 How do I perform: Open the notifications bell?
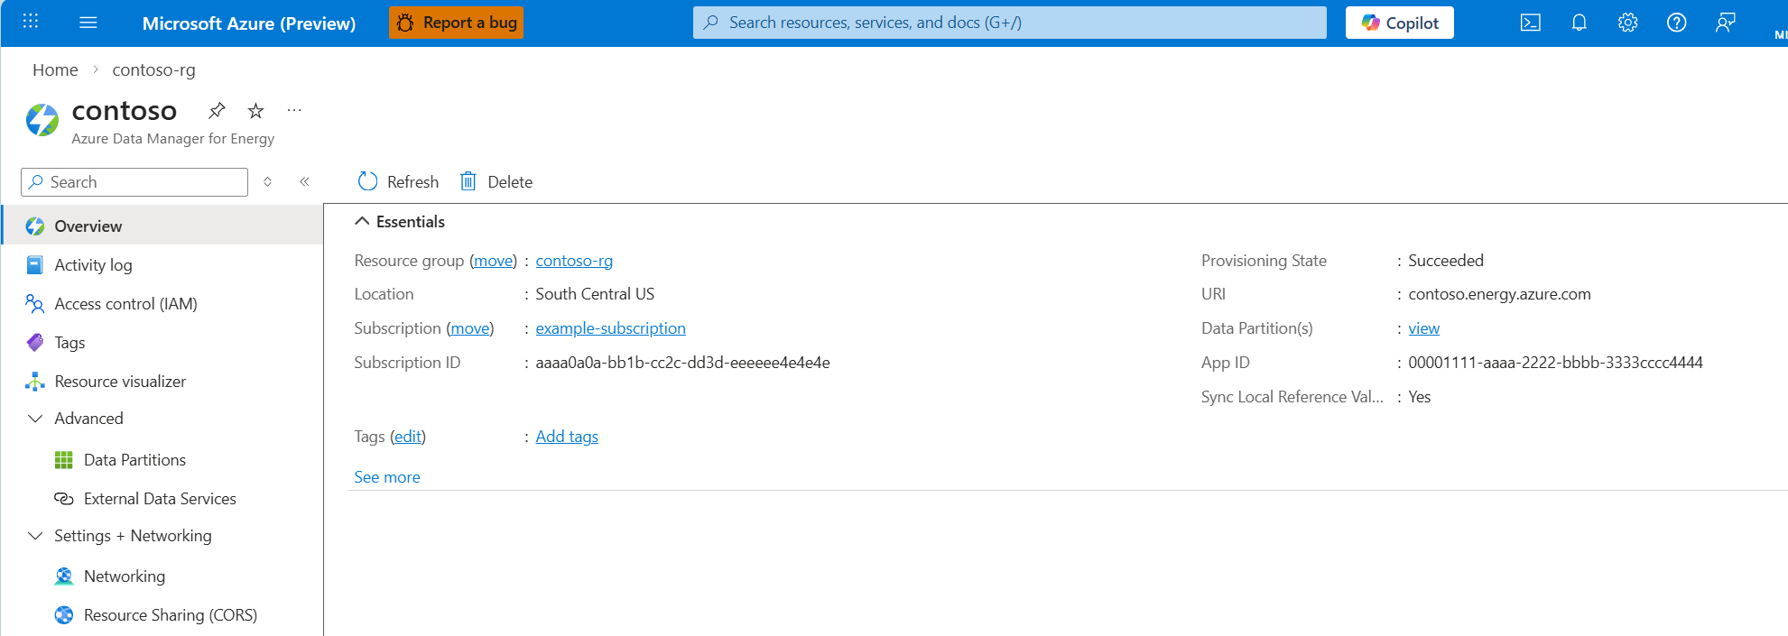point(1579,23)
